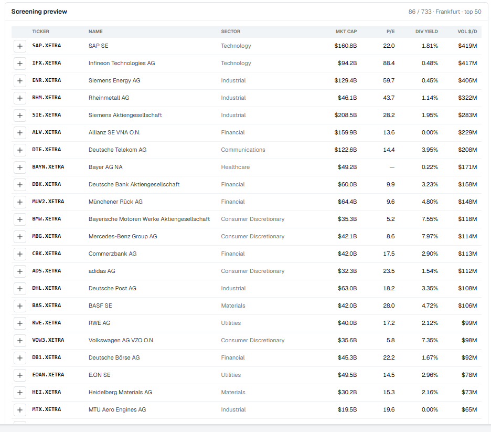Add BASF SE with its plus button

point(20,305)
